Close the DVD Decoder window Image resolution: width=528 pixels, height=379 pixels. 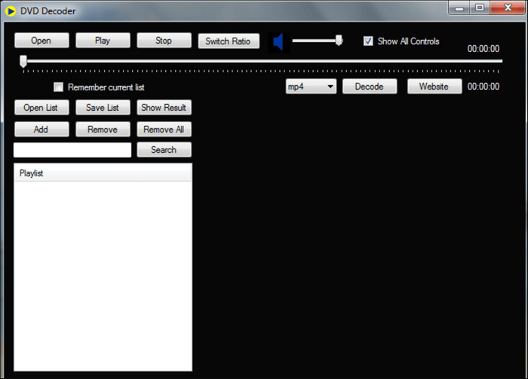click(508, 8)
